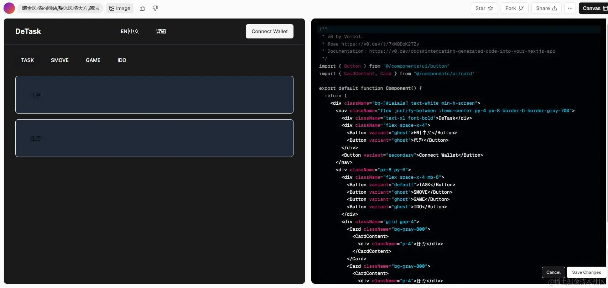The width and height of the screenshot is (608, 288).
Task: Fork this generation
Action: [x=514, y=8]
